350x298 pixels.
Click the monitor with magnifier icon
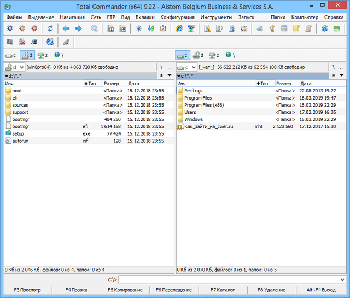[x=34, y=42]
